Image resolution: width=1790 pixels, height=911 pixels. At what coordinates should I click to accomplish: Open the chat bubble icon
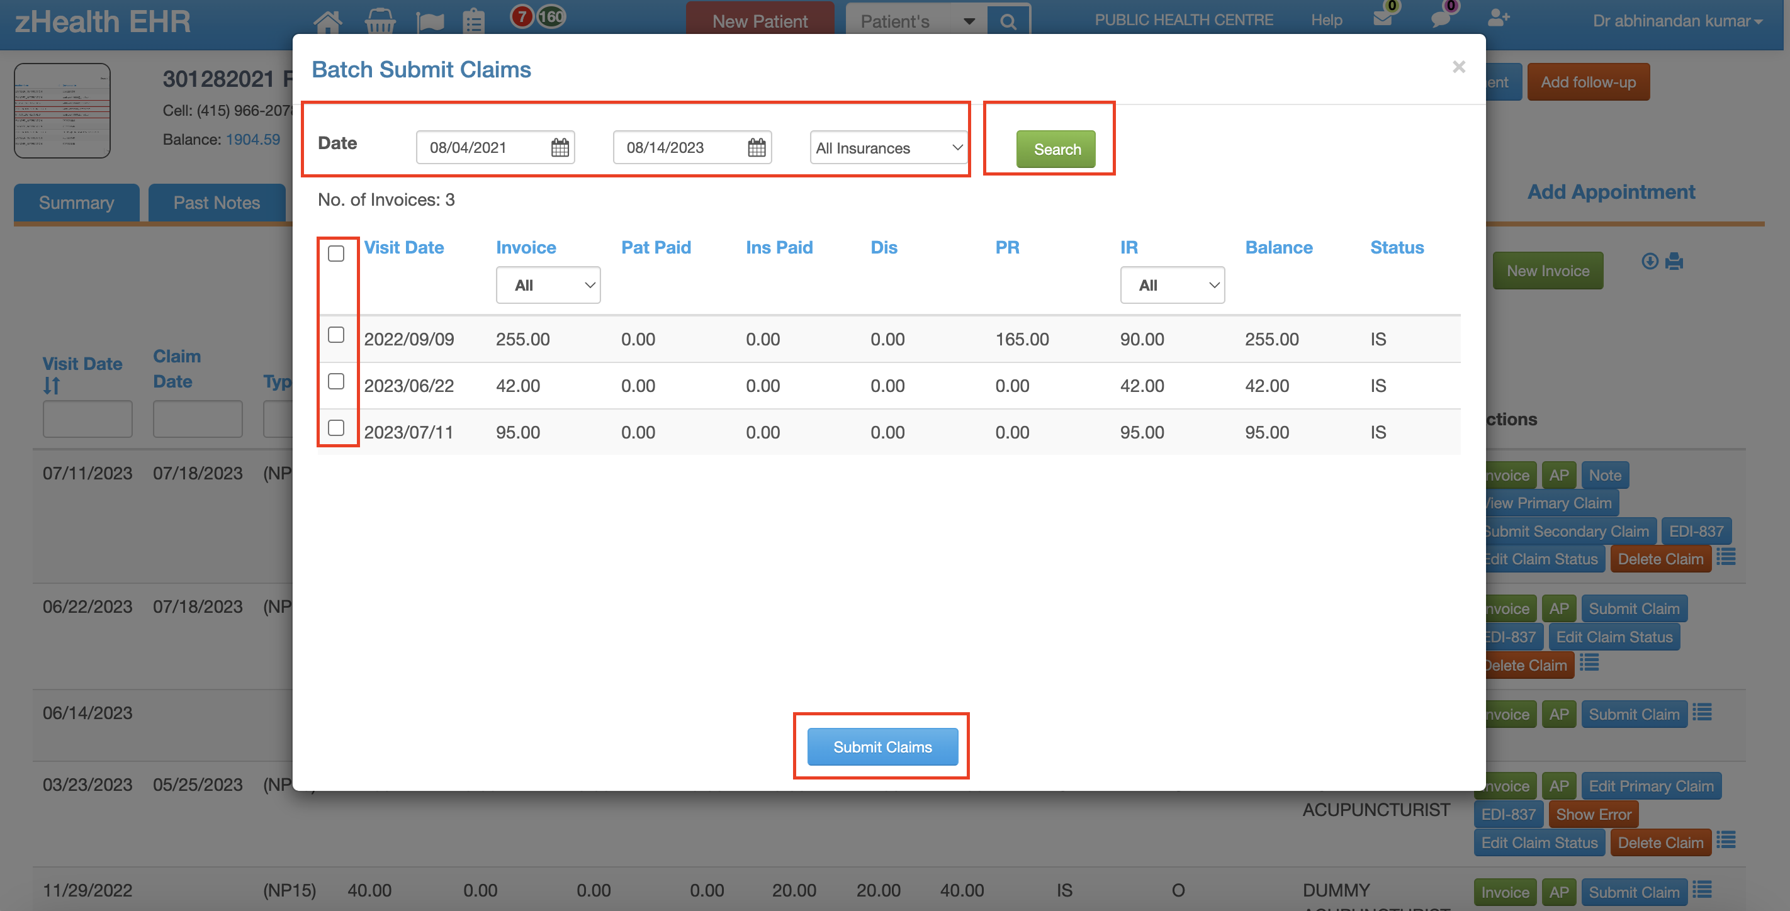1441,19
